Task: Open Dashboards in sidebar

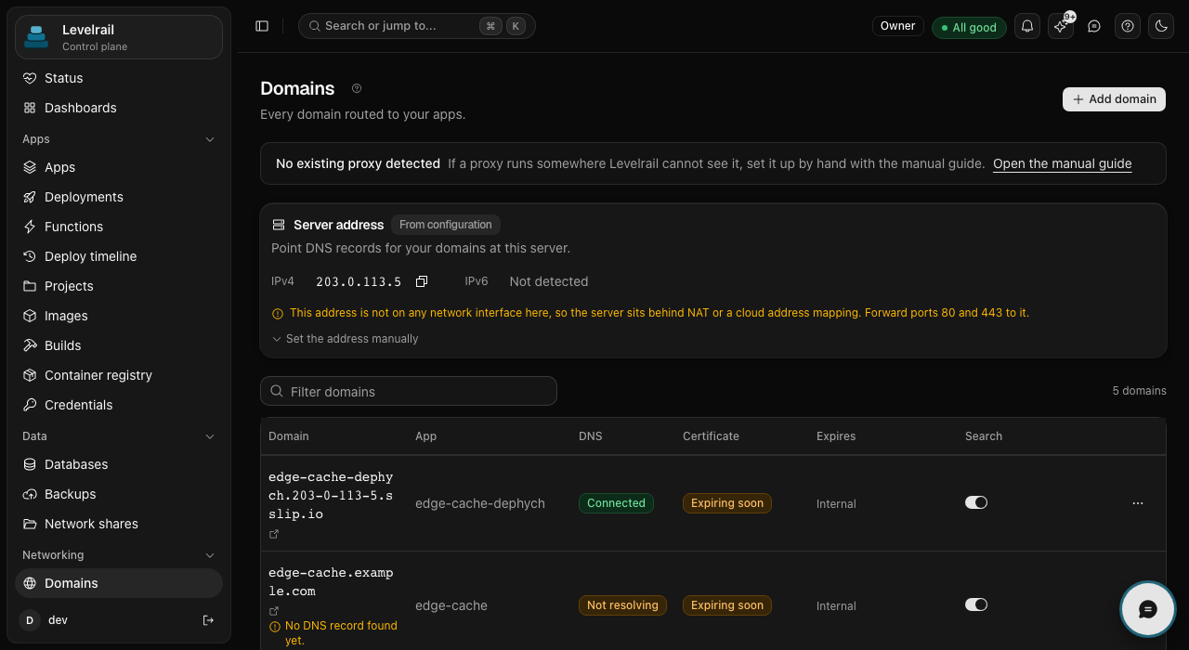Action: coord(119,108)
